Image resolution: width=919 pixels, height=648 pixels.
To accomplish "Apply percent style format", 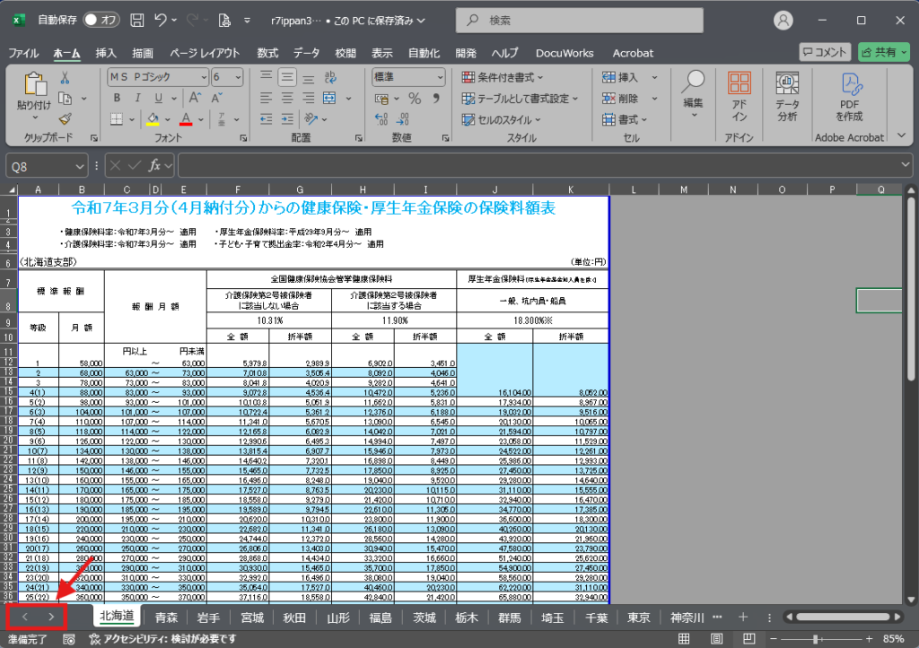I will pyautogui.click(x=415, y=99).
